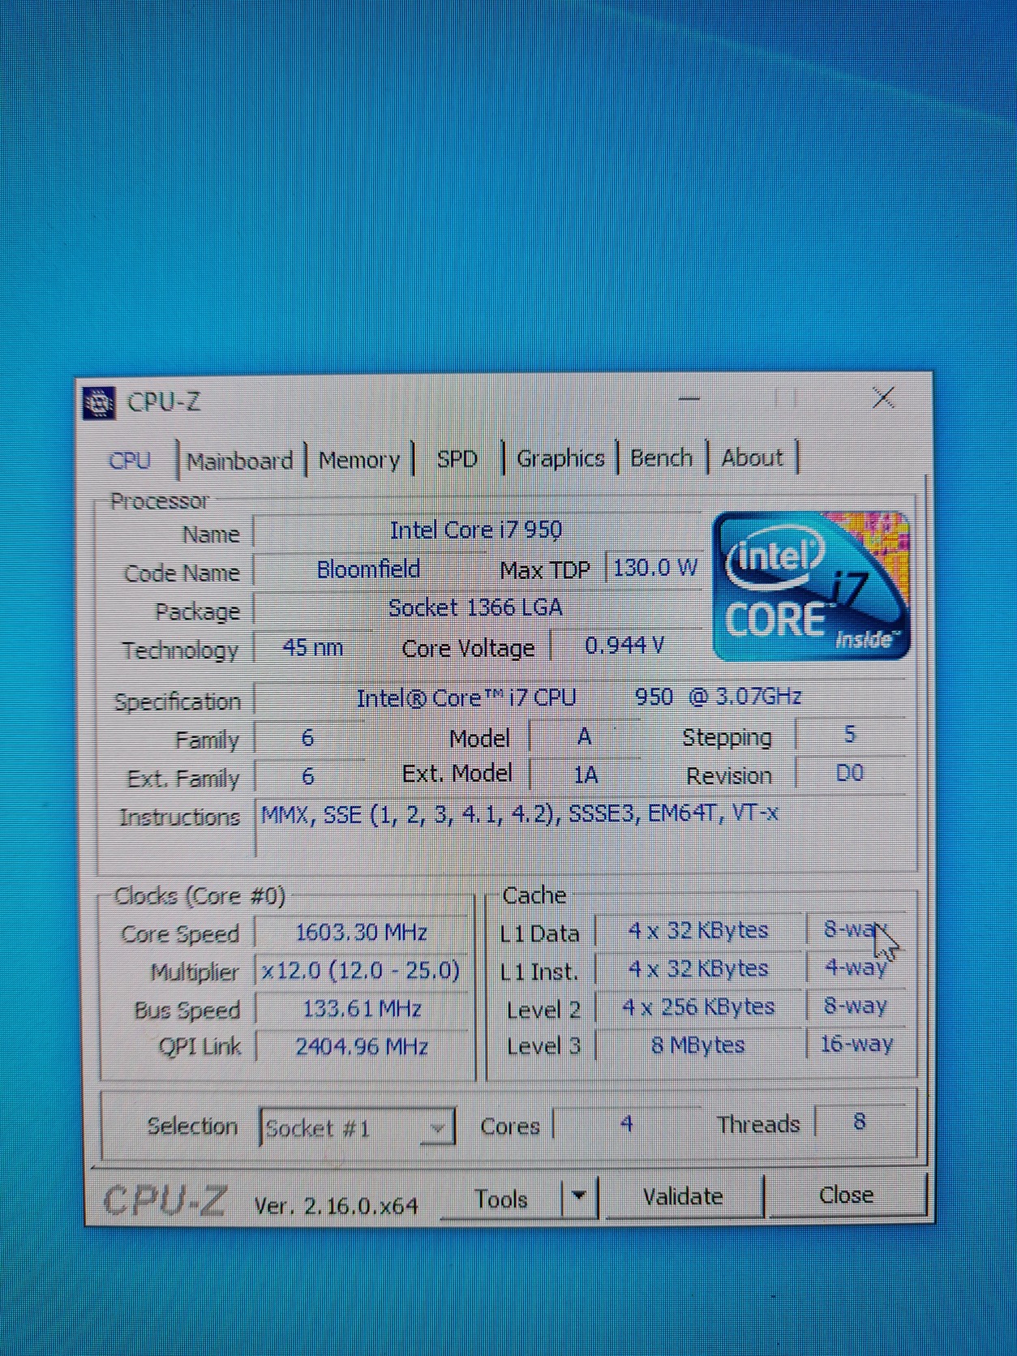Click the Validate button
This screenshot has height=1356, width=1017.
click(683, 1196)
